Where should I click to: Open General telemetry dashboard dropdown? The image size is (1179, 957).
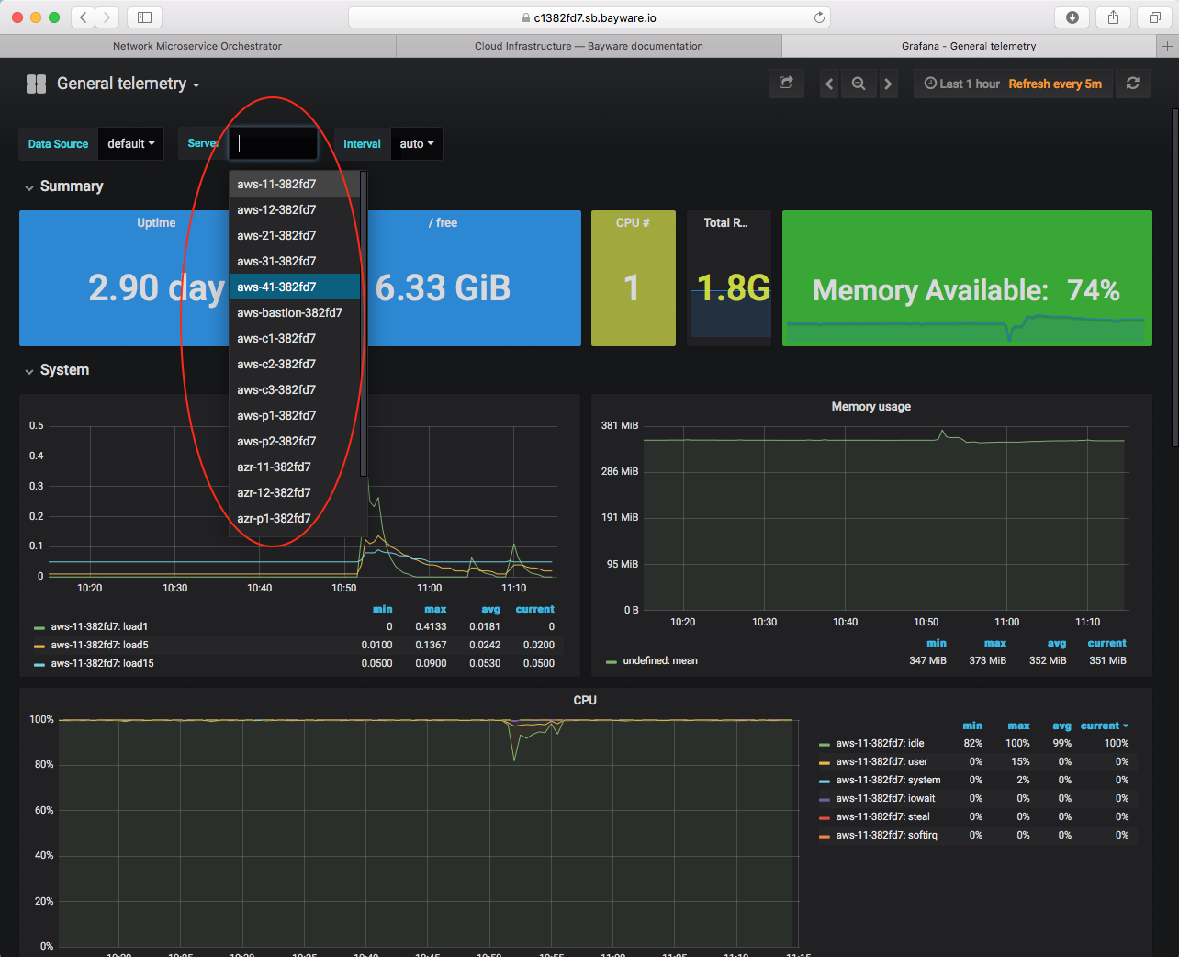click(x=128, y=84)
